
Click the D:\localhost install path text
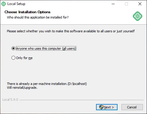click(77, 84)
